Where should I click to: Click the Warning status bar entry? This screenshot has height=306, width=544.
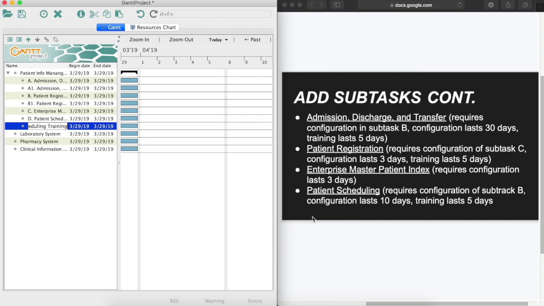pos(215,301)
